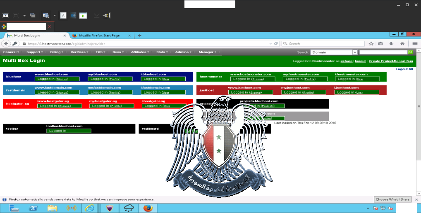
Task: Click Logged in (Profile) under my.fastdomain.com
Action: click(x=110, y=92)
